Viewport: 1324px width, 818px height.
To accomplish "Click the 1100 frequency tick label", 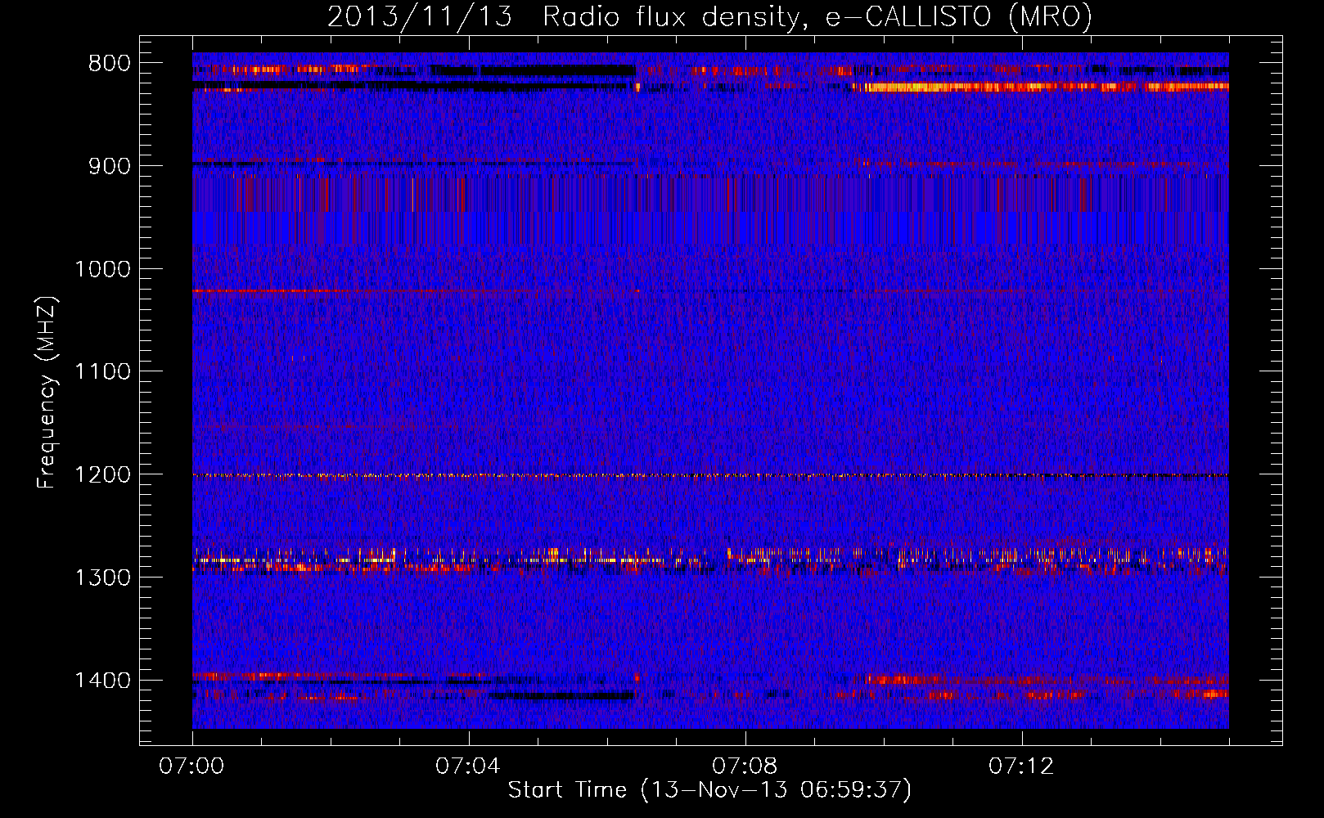I will [103, 371].
